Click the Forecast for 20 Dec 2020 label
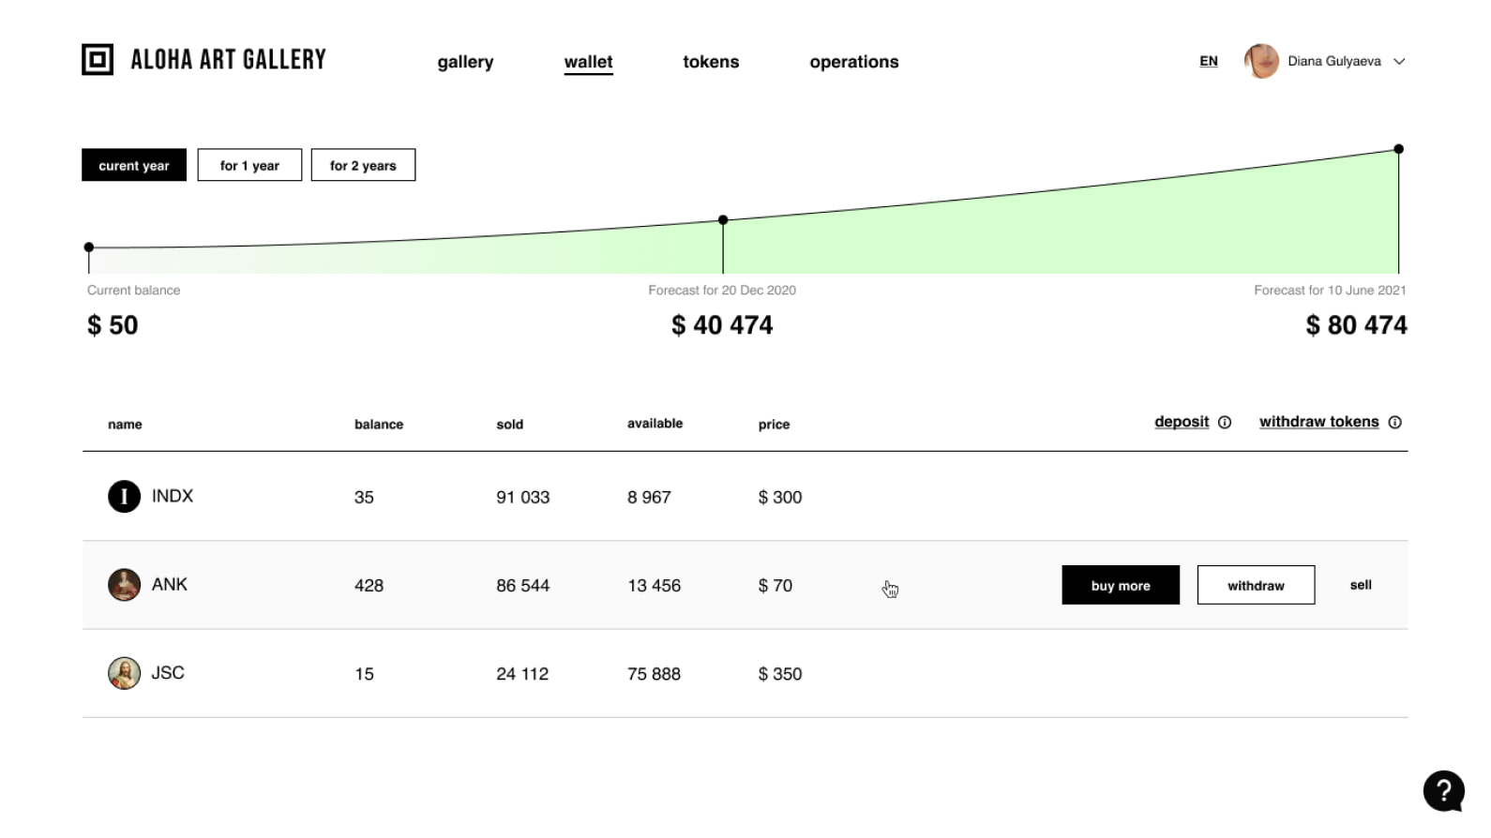The width and height of the screenshot is (1491, 838). pos(722,291)
